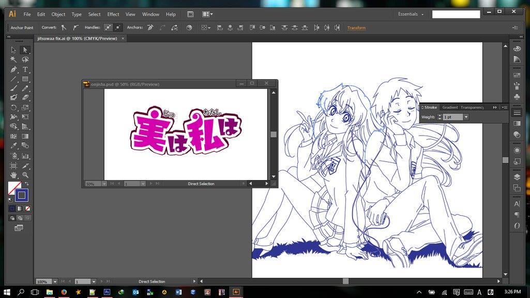Viewport: 530px width, 298px height.
Task: Select the Blob Brush tool
Action: 13,97
